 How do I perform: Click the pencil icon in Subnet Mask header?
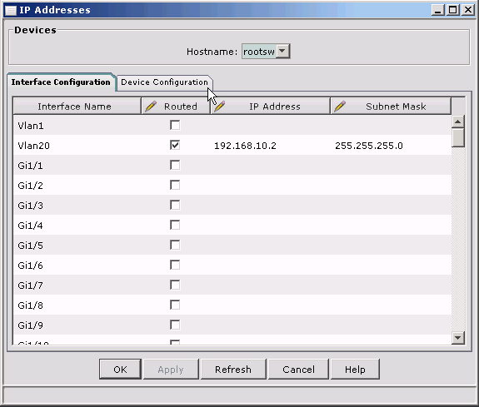[x=340, y=107]
